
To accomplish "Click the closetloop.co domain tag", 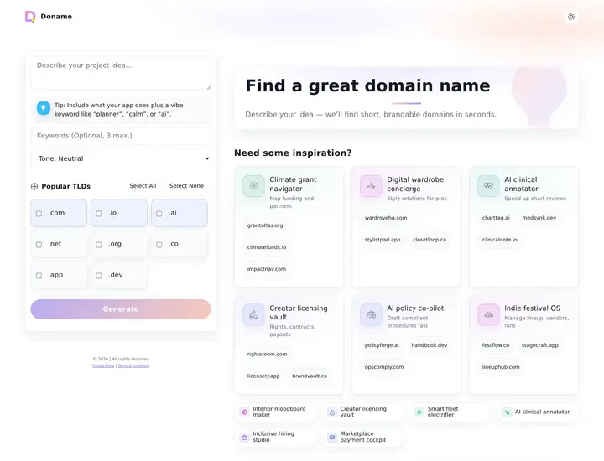I will (x=430, y=240).
